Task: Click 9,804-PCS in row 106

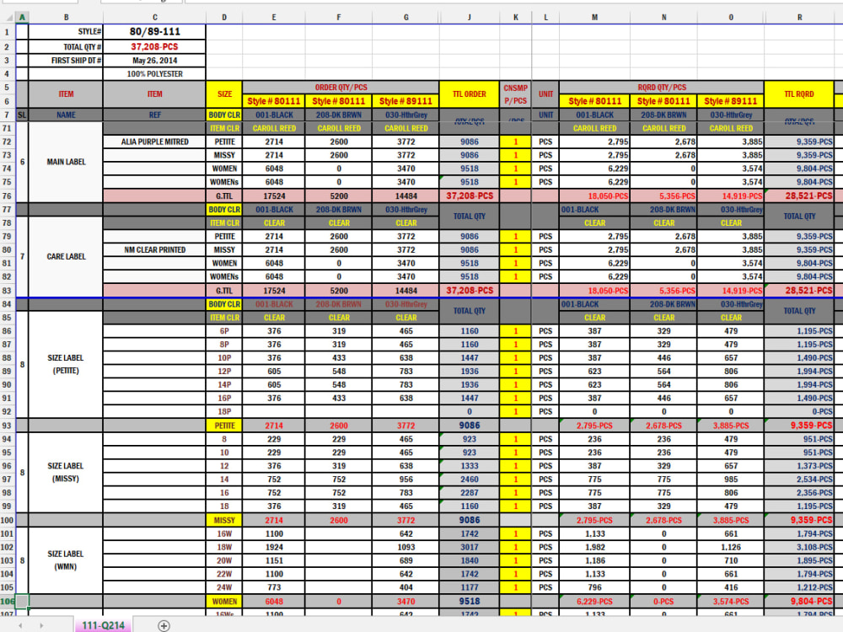Action: coord(799,602)
